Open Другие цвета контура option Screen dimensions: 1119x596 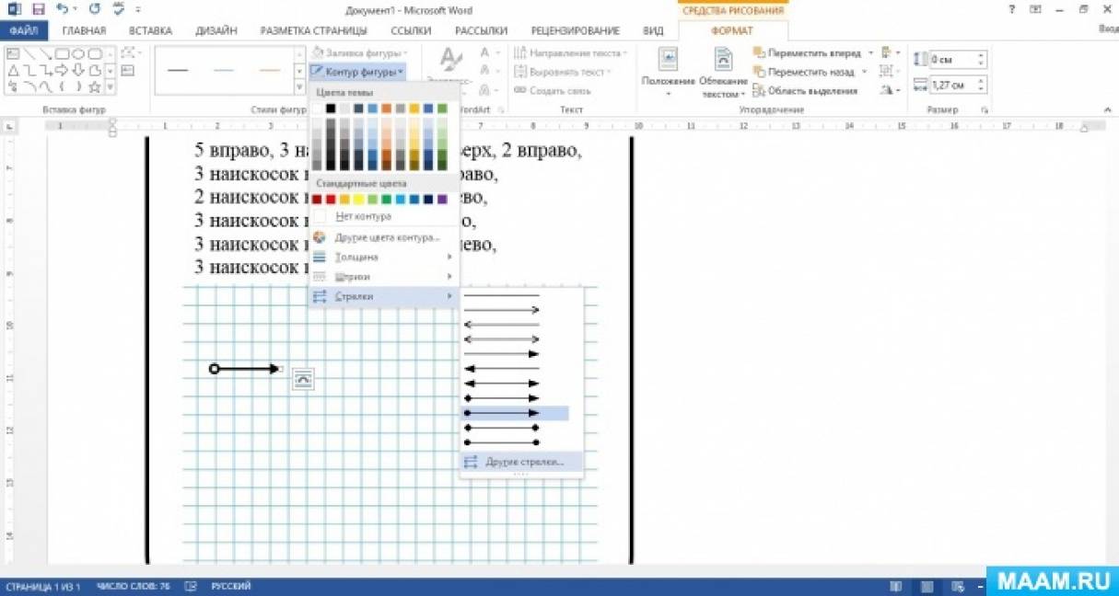click(387, 237)
